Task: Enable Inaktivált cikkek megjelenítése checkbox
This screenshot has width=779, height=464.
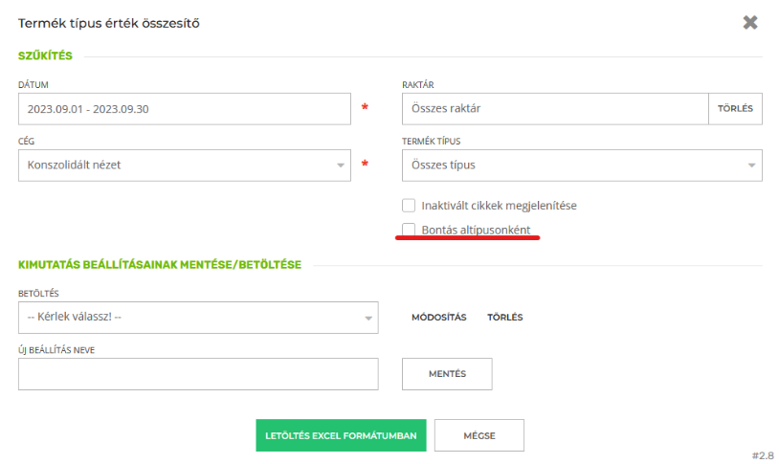Action: pyautogui.click(x=409, y=206)
